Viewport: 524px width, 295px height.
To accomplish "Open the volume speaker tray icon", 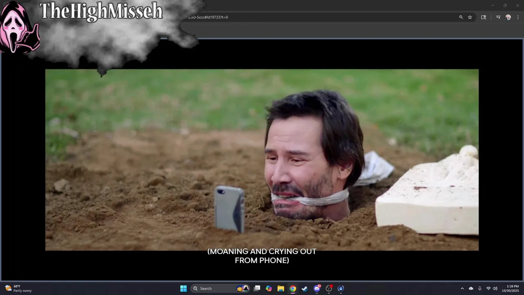I will click(495, 288).
